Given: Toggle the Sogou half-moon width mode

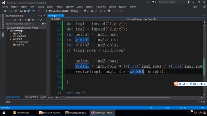Looking at the screenshot, I should click(x=184, y=84).
